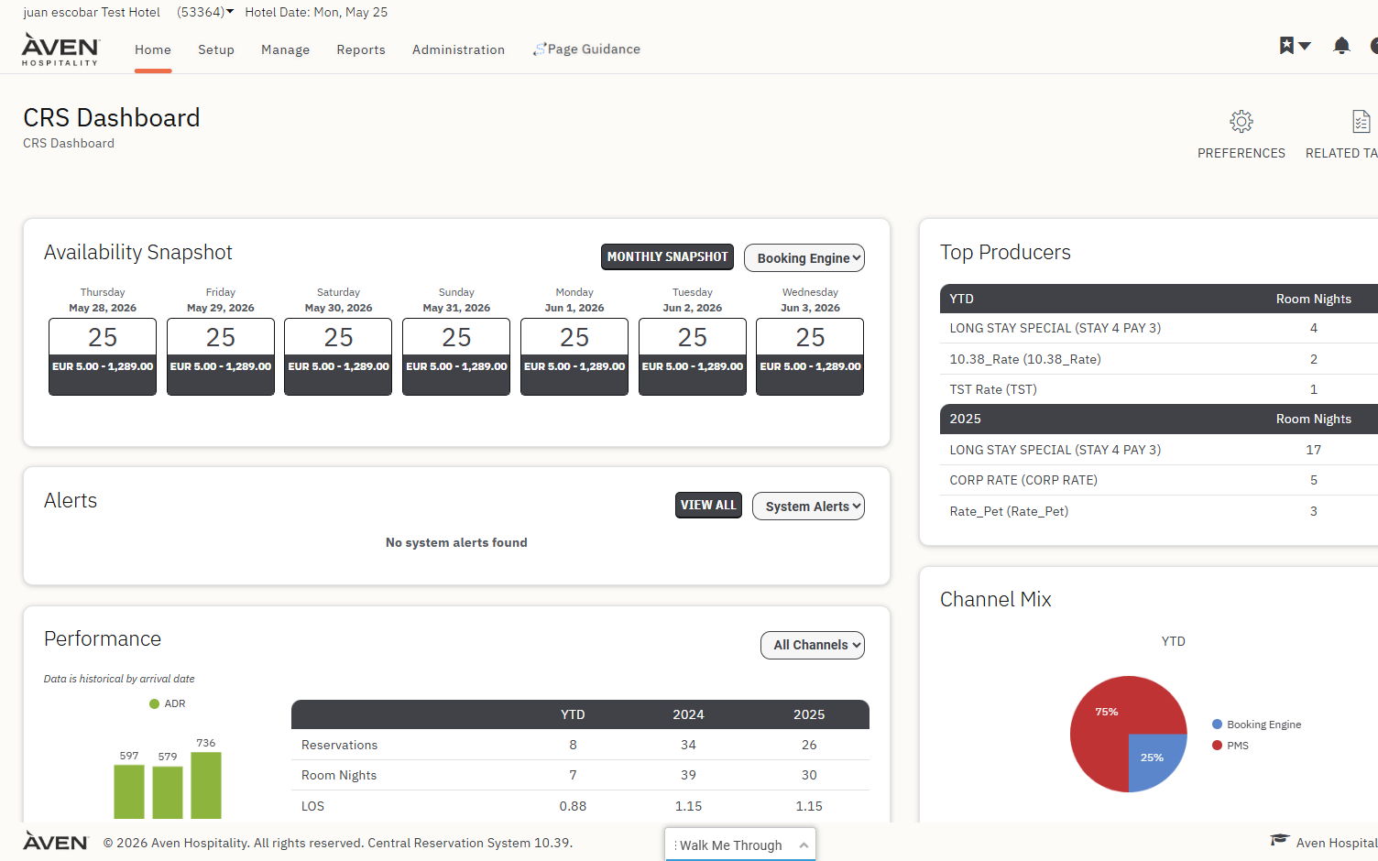Click the View All alerts button

(708, 505)
